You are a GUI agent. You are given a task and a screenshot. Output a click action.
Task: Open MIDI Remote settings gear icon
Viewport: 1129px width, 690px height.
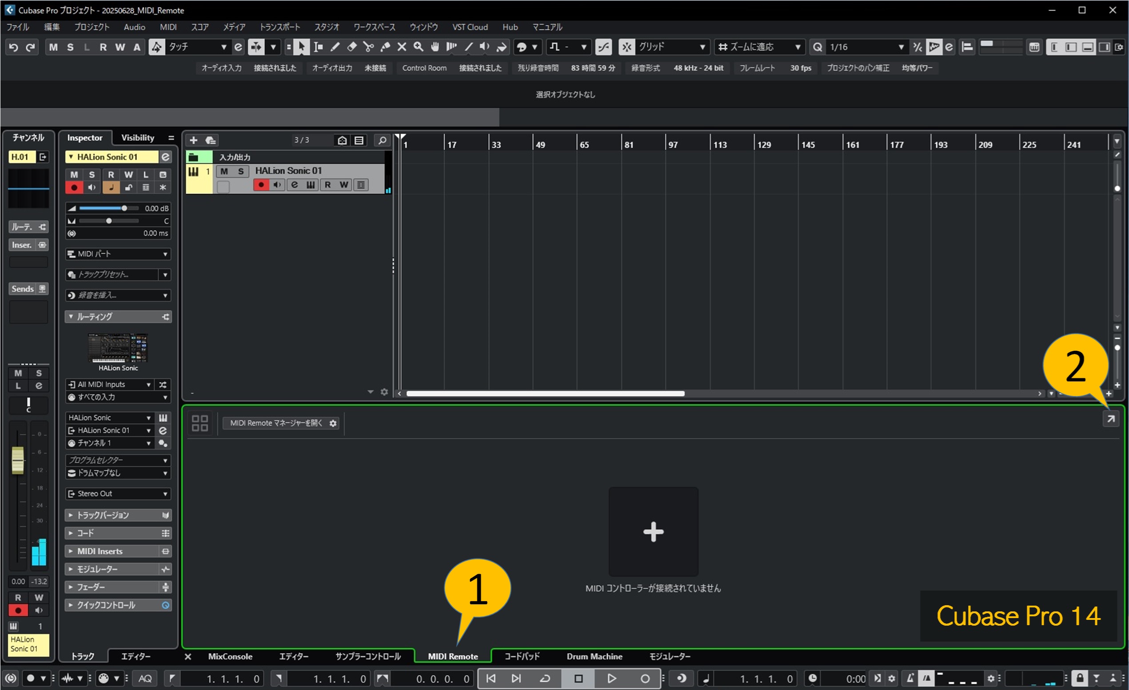click(333, 423)
